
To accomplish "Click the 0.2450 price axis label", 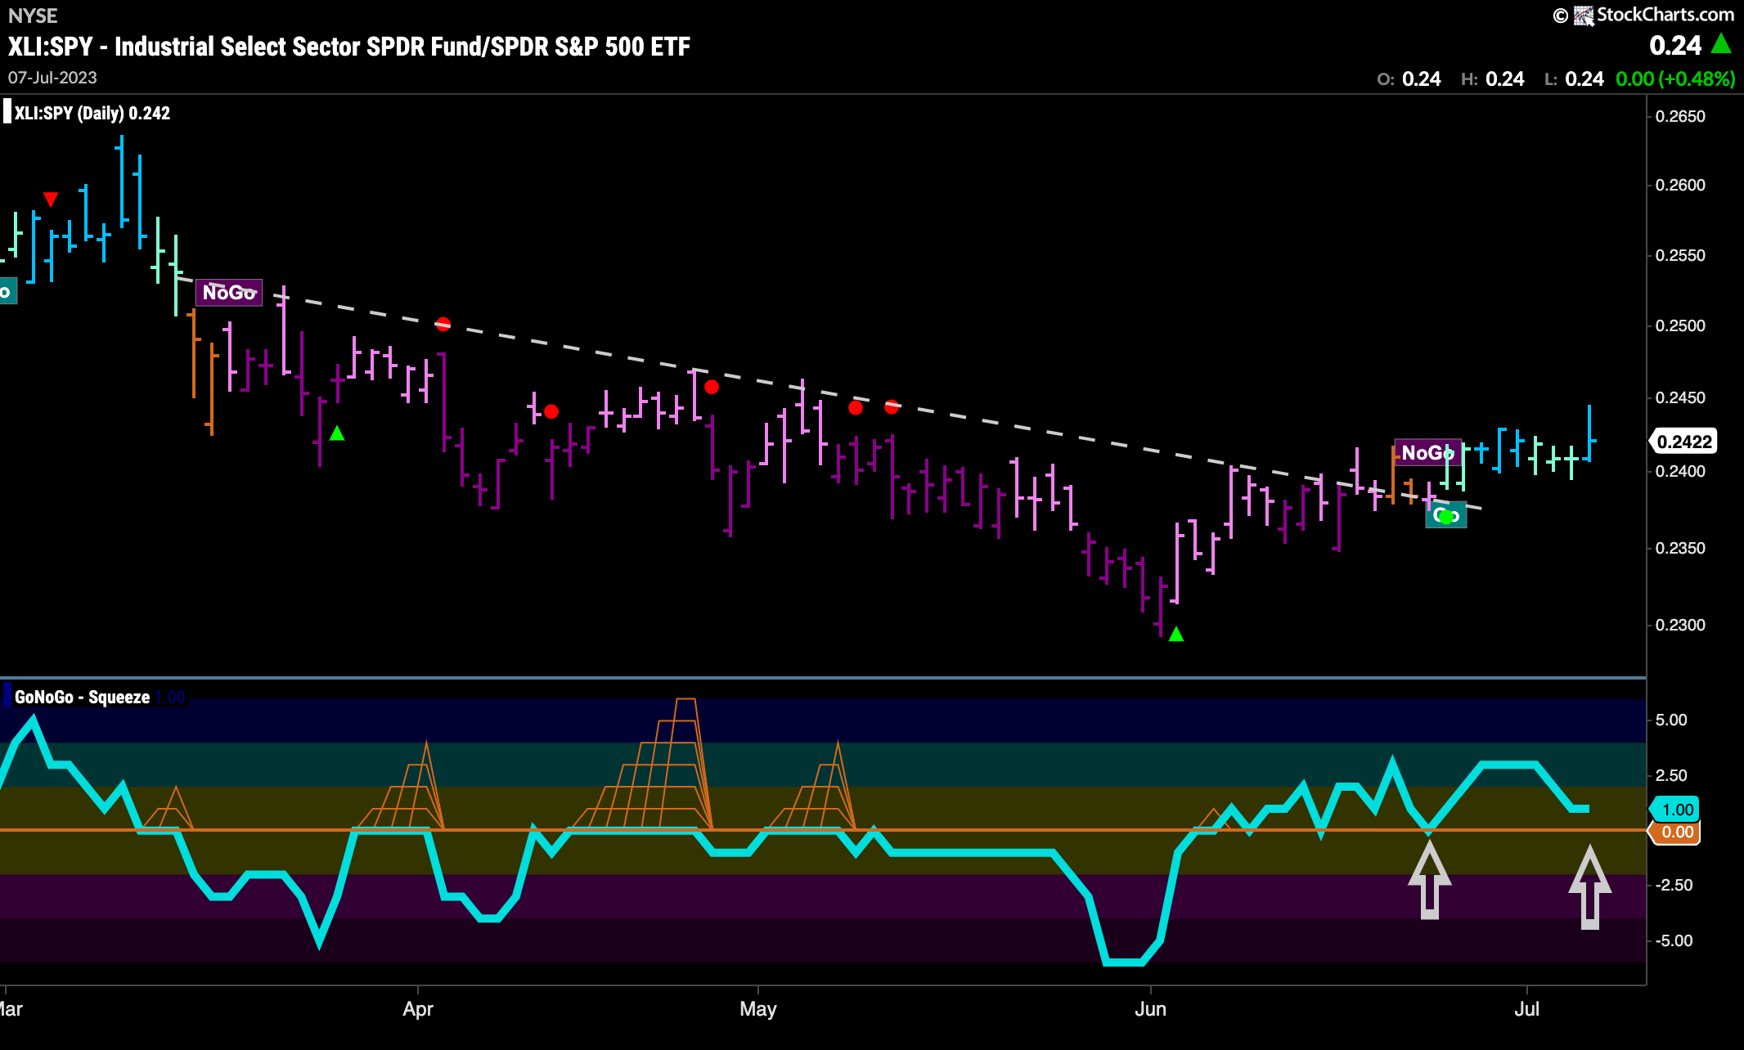I will coord(1680,397).
